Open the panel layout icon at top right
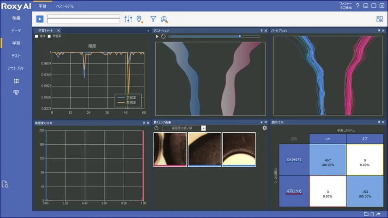This screenshot has height=218, width=388. pyautogui.click(x=379, y=19)
